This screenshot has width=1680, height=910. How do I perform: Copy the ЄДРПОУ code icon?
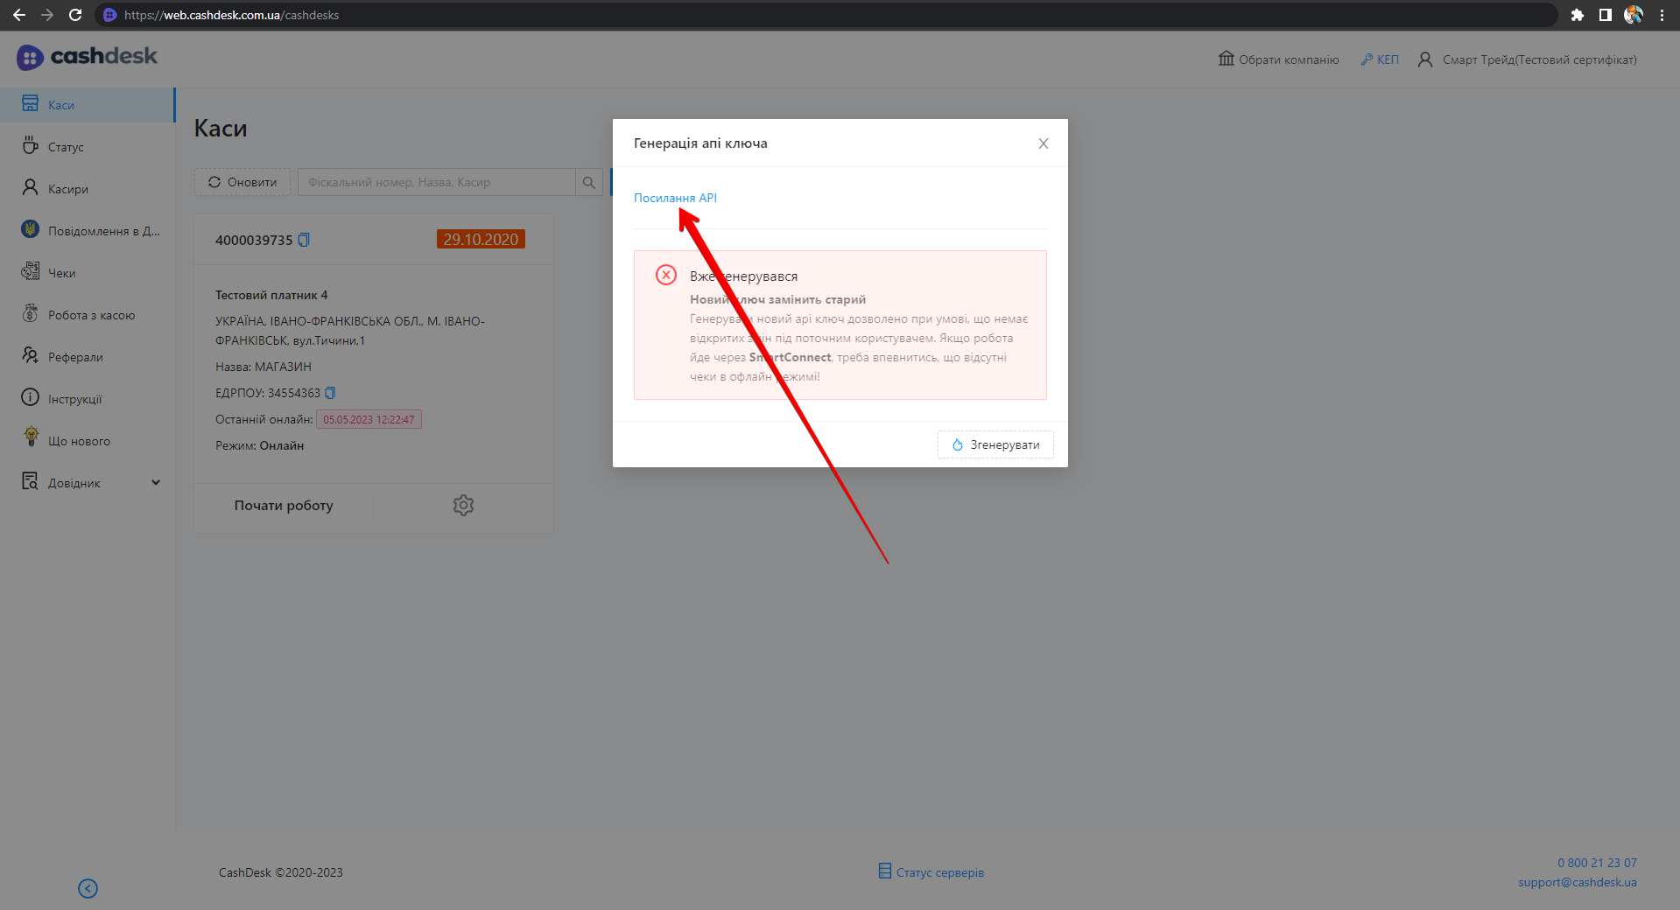330,393
